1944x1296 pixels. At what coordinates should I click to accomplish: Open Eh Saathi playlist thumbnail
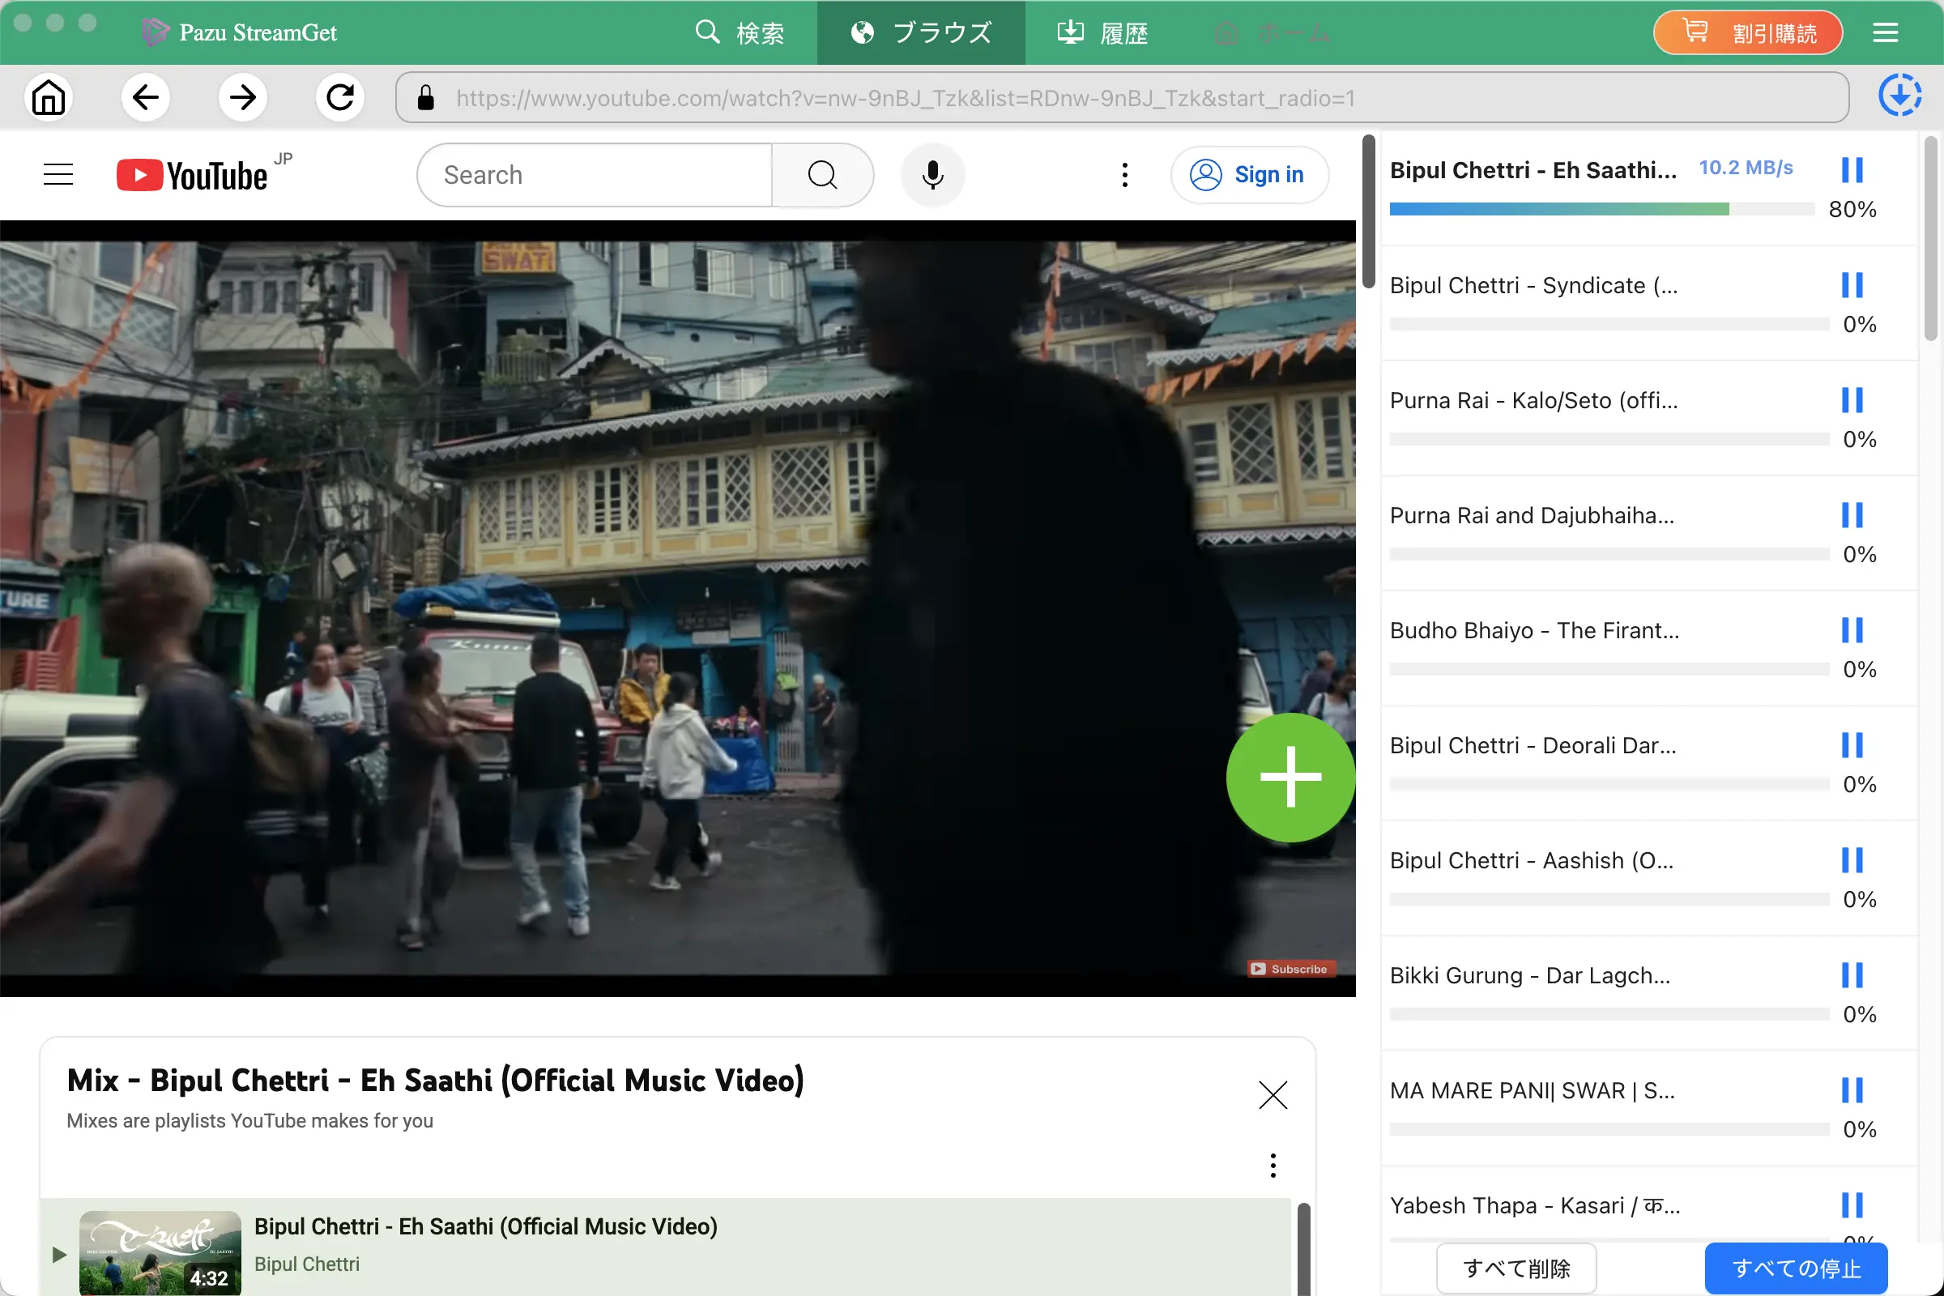tap(160, 1252)
